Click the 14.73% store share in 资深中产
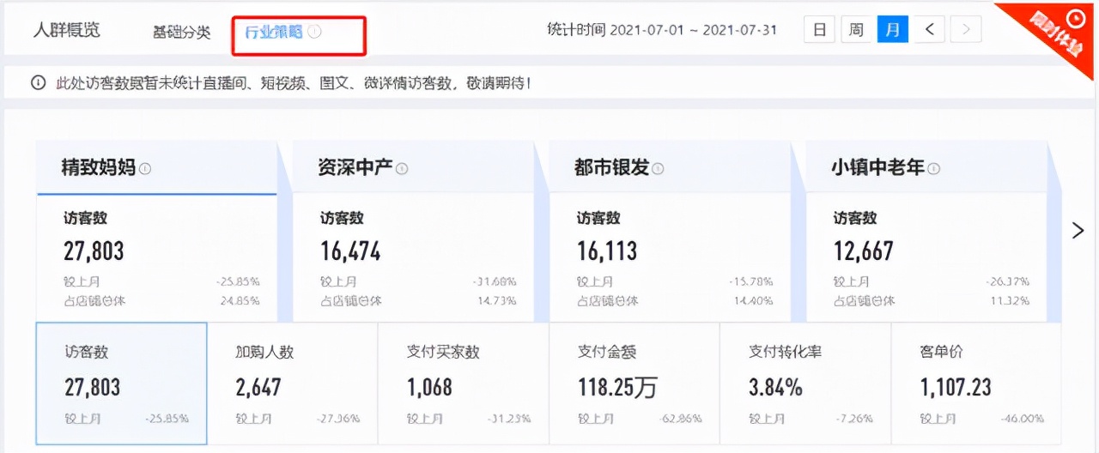1099x453 pixels. pos(496,300)
